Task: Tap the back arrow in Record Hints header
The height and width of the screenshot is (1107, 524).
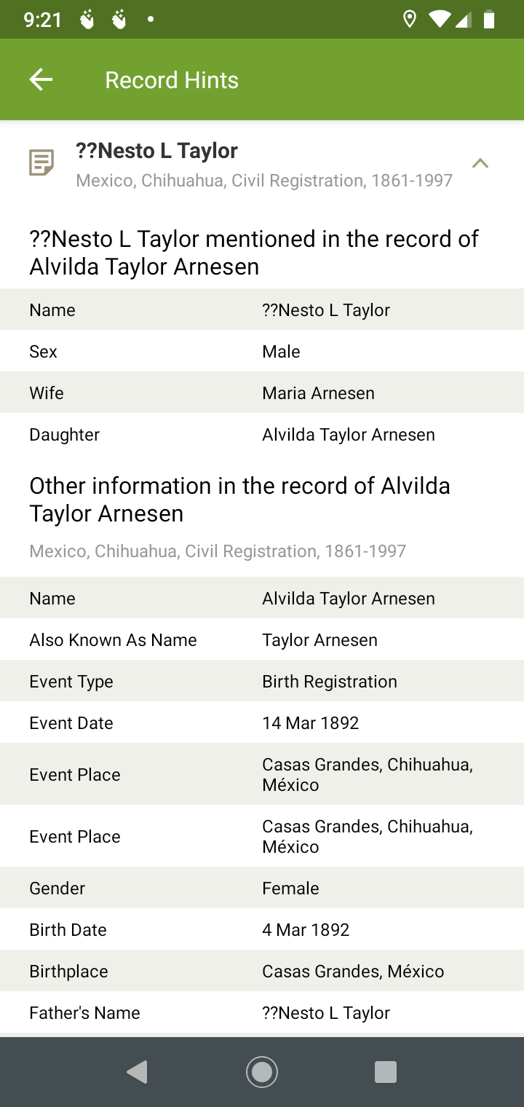Action: [x=41, y=80]
